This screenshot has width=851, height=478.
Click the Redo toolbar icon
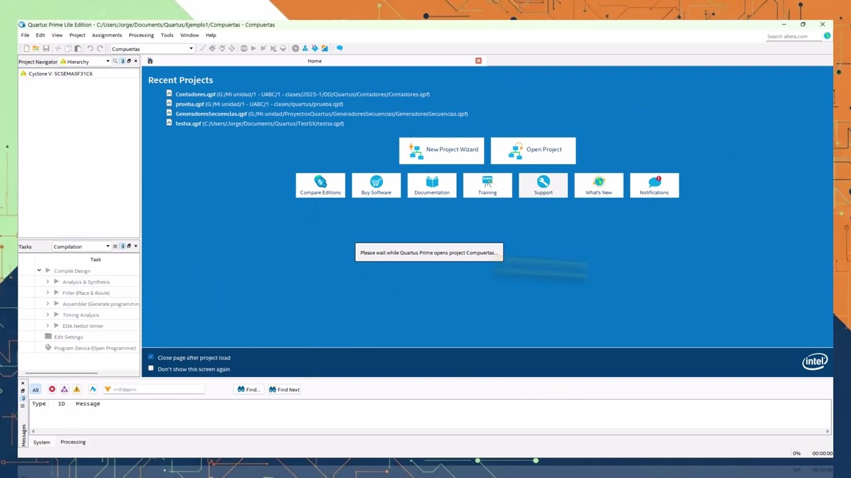pos(100,48)
